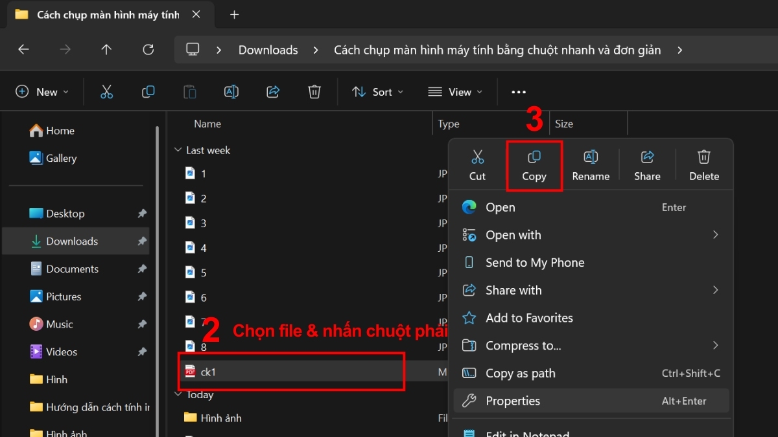Image resolution: width=778 pixels, height=437 pixels.
Task: Collapse the Today group
Action: click(x=178, y=394)
